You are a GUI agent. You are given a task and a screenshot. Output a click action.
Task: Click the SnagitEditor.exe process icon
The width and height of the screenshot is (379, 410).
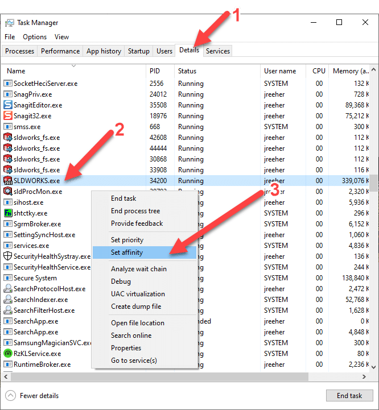point(8,105)
